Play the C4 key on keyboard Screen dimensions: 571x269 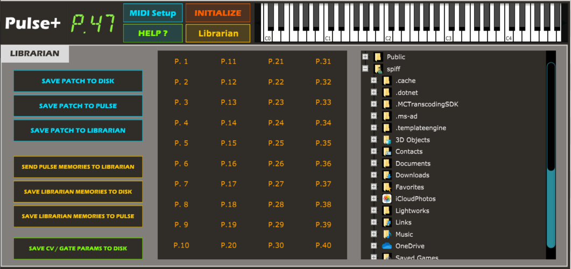509,37
